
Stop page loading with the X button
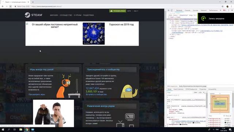11,7
